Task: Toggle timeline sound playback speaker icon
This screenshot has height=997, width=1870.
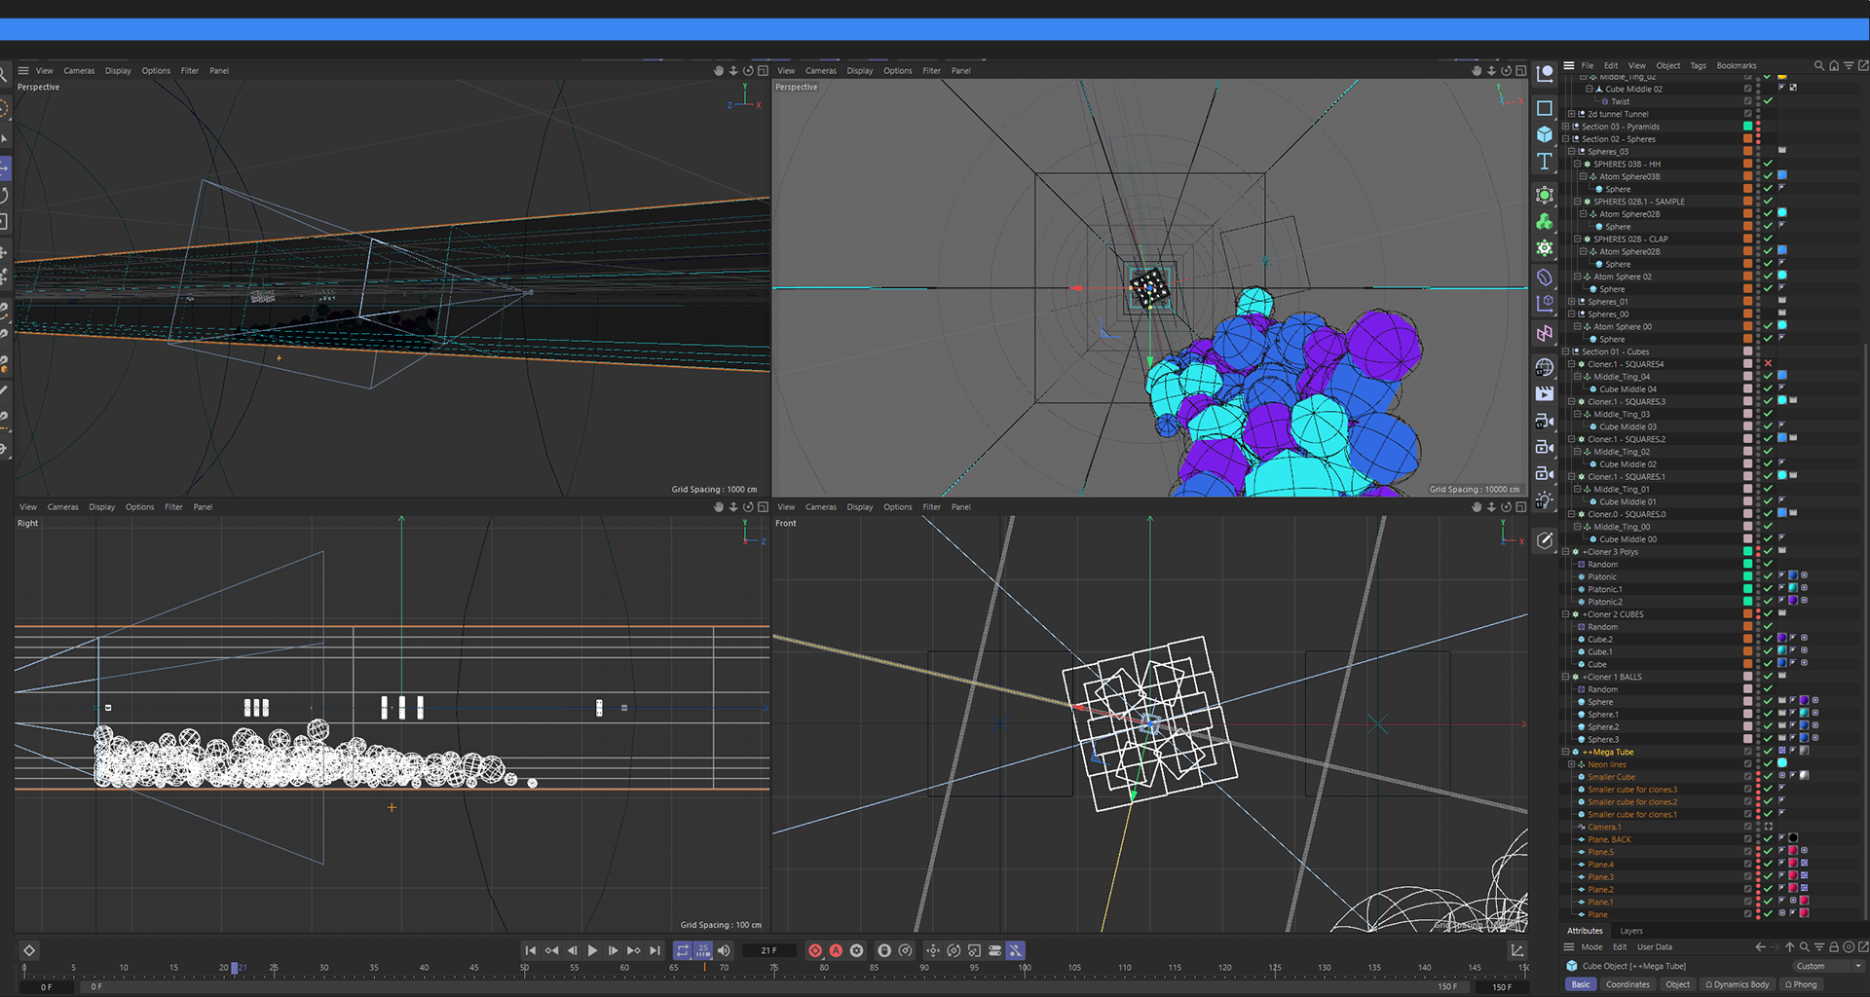Action: pyautogui.click(x=724, y=950)
